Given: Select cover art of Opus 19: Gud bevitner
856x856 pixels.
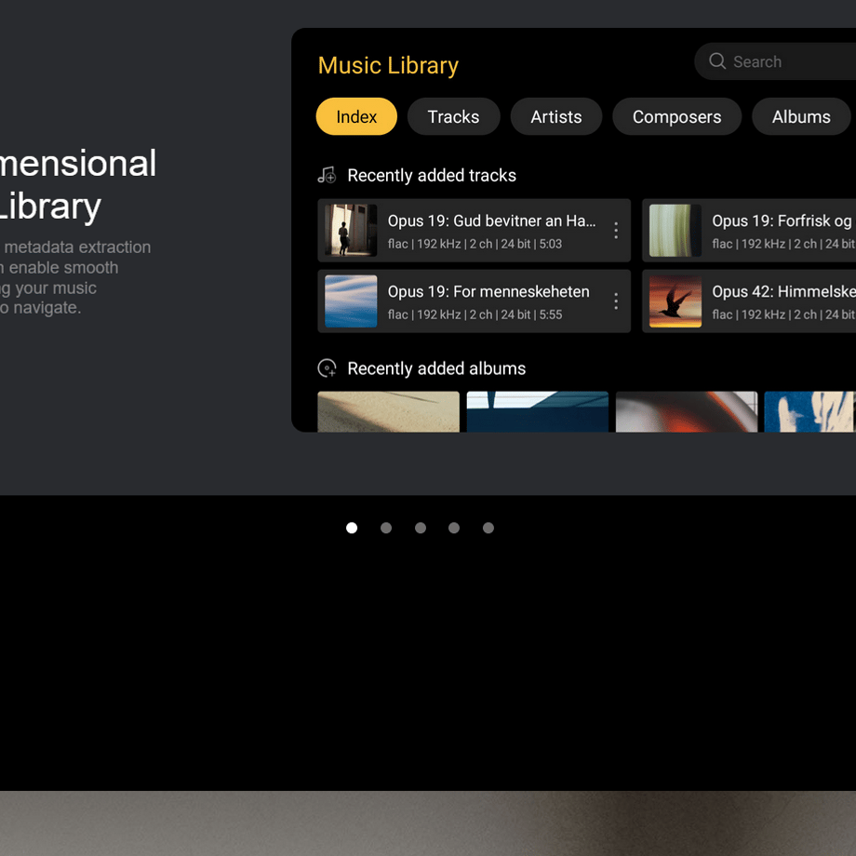Looking at the screenshot, I should click(351, 231).
